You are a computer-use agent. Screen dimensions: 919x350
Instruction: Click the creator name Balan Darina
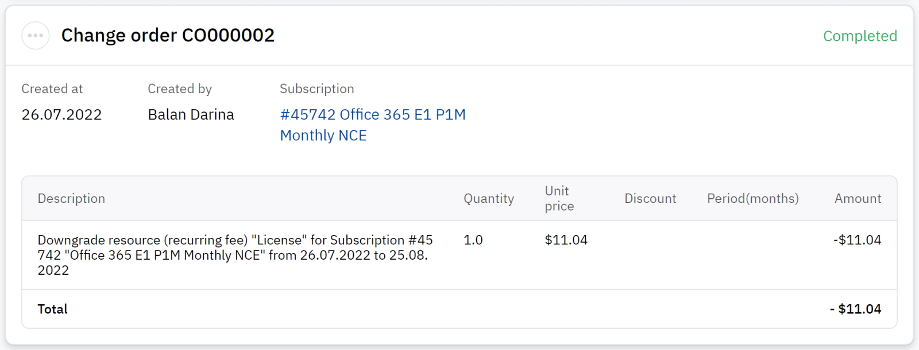pyautogui.click(x=191, y=115)
